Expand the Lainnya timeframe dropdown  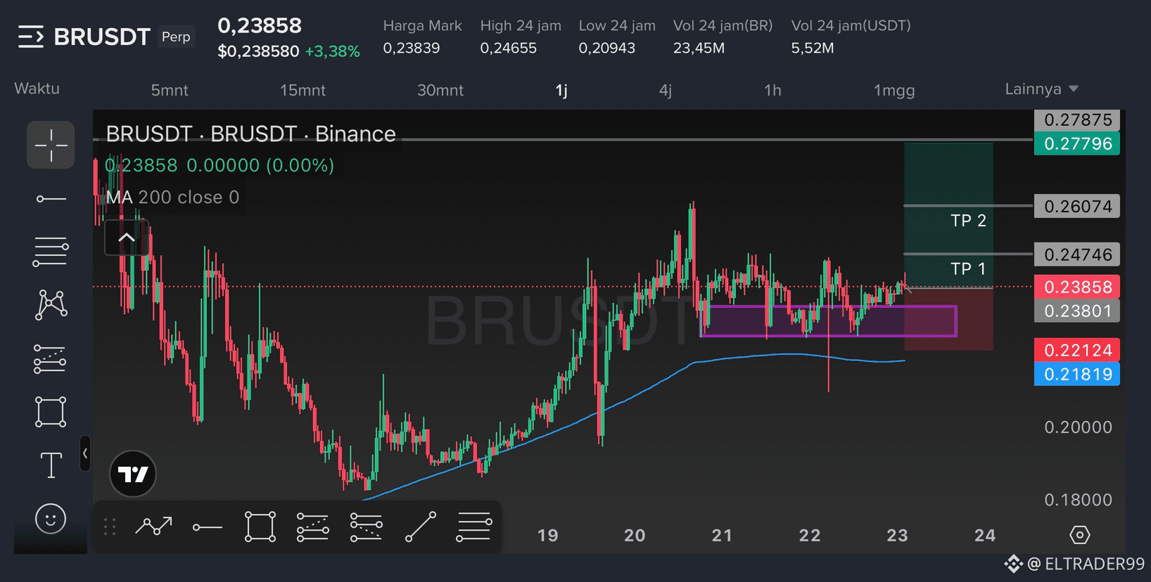pos(1041,89)
